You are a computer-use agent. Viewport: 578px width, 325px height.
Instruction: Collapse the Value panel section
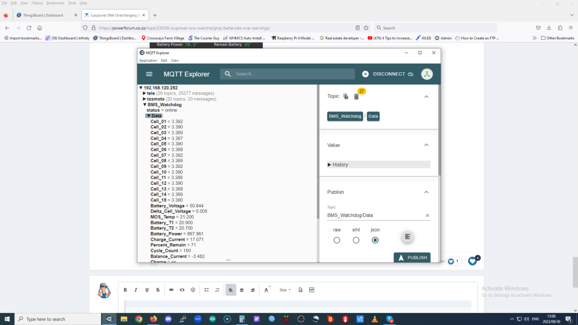click(x=426, y=145)
